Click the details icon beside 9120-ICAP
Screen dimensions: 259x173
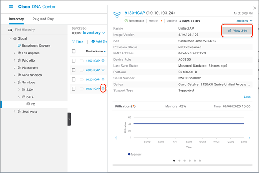[x=103, y=79]
